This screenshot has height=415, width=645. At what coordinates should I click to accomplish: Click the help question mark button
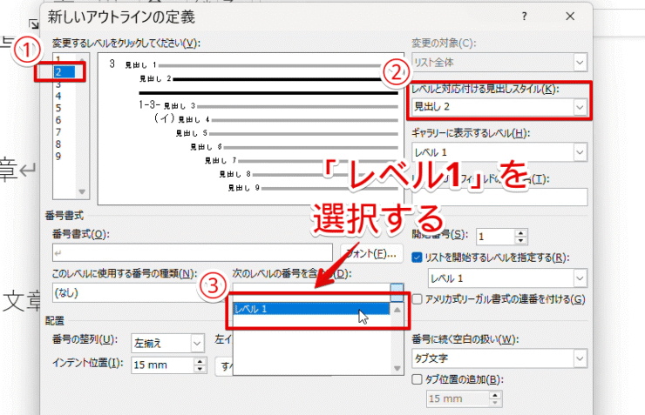[524, 17]
